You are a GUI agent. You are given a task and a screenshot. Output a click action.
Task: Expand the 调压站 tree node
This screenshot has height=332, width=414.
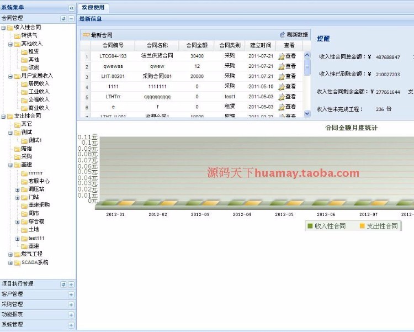pos(18,190)
